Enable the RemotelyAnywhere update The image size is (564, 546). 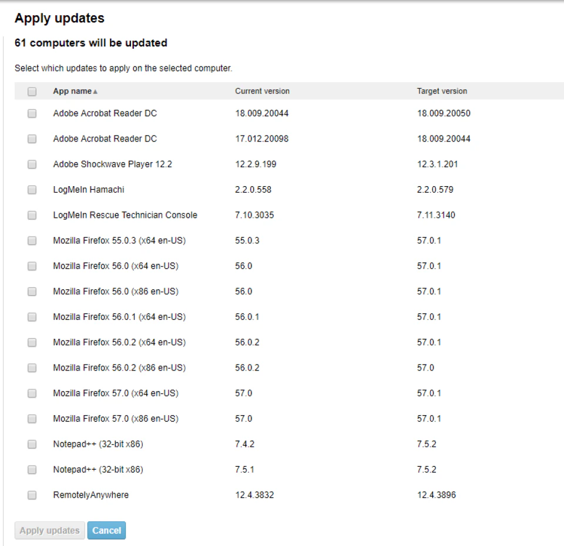(32, 495)
